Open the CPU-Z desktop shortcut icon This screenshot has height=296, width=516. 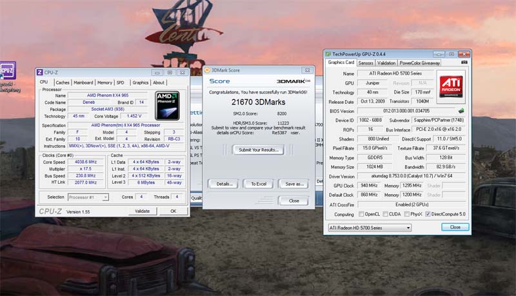(x=8, y=70)
